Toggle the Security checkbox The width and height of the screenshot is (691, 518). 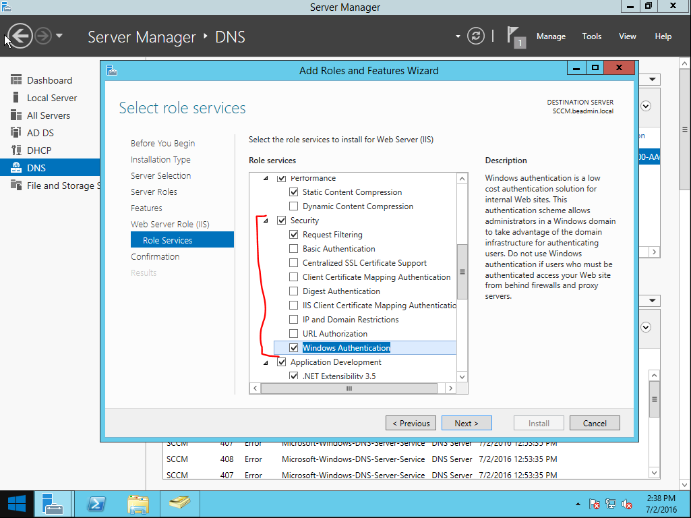(x=281, y=221)
